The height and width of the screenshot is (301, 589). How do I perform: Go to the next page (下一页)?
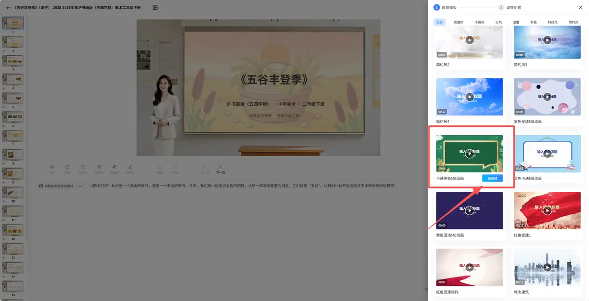221,169
